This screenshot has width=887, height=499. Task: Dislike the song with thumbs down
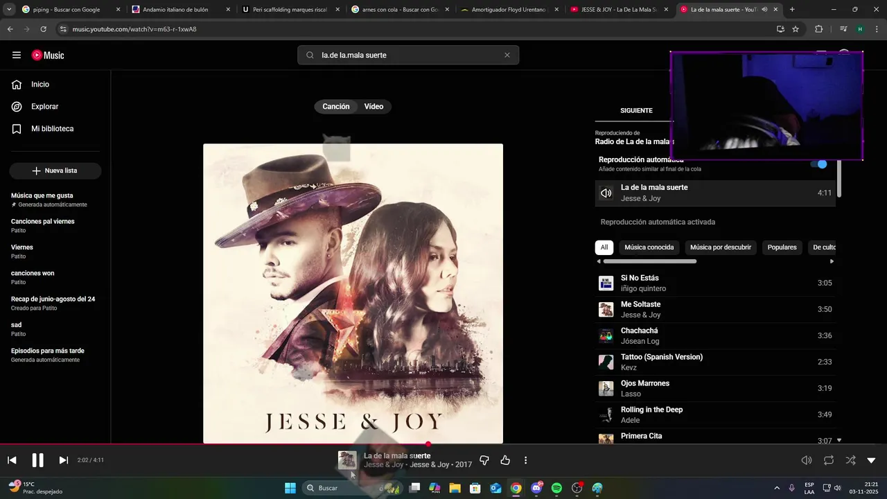click(x=484, y=460)
